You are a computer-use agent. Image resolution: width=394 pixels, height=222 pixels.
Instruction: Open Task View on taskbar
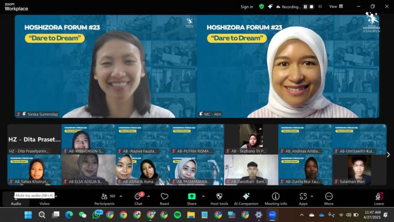(x=55, y=215)
